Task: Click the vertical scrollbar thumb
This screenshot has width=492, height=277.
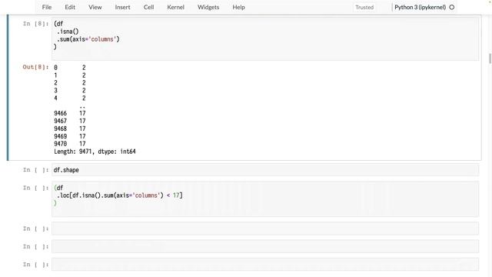Action: point(490,58)
